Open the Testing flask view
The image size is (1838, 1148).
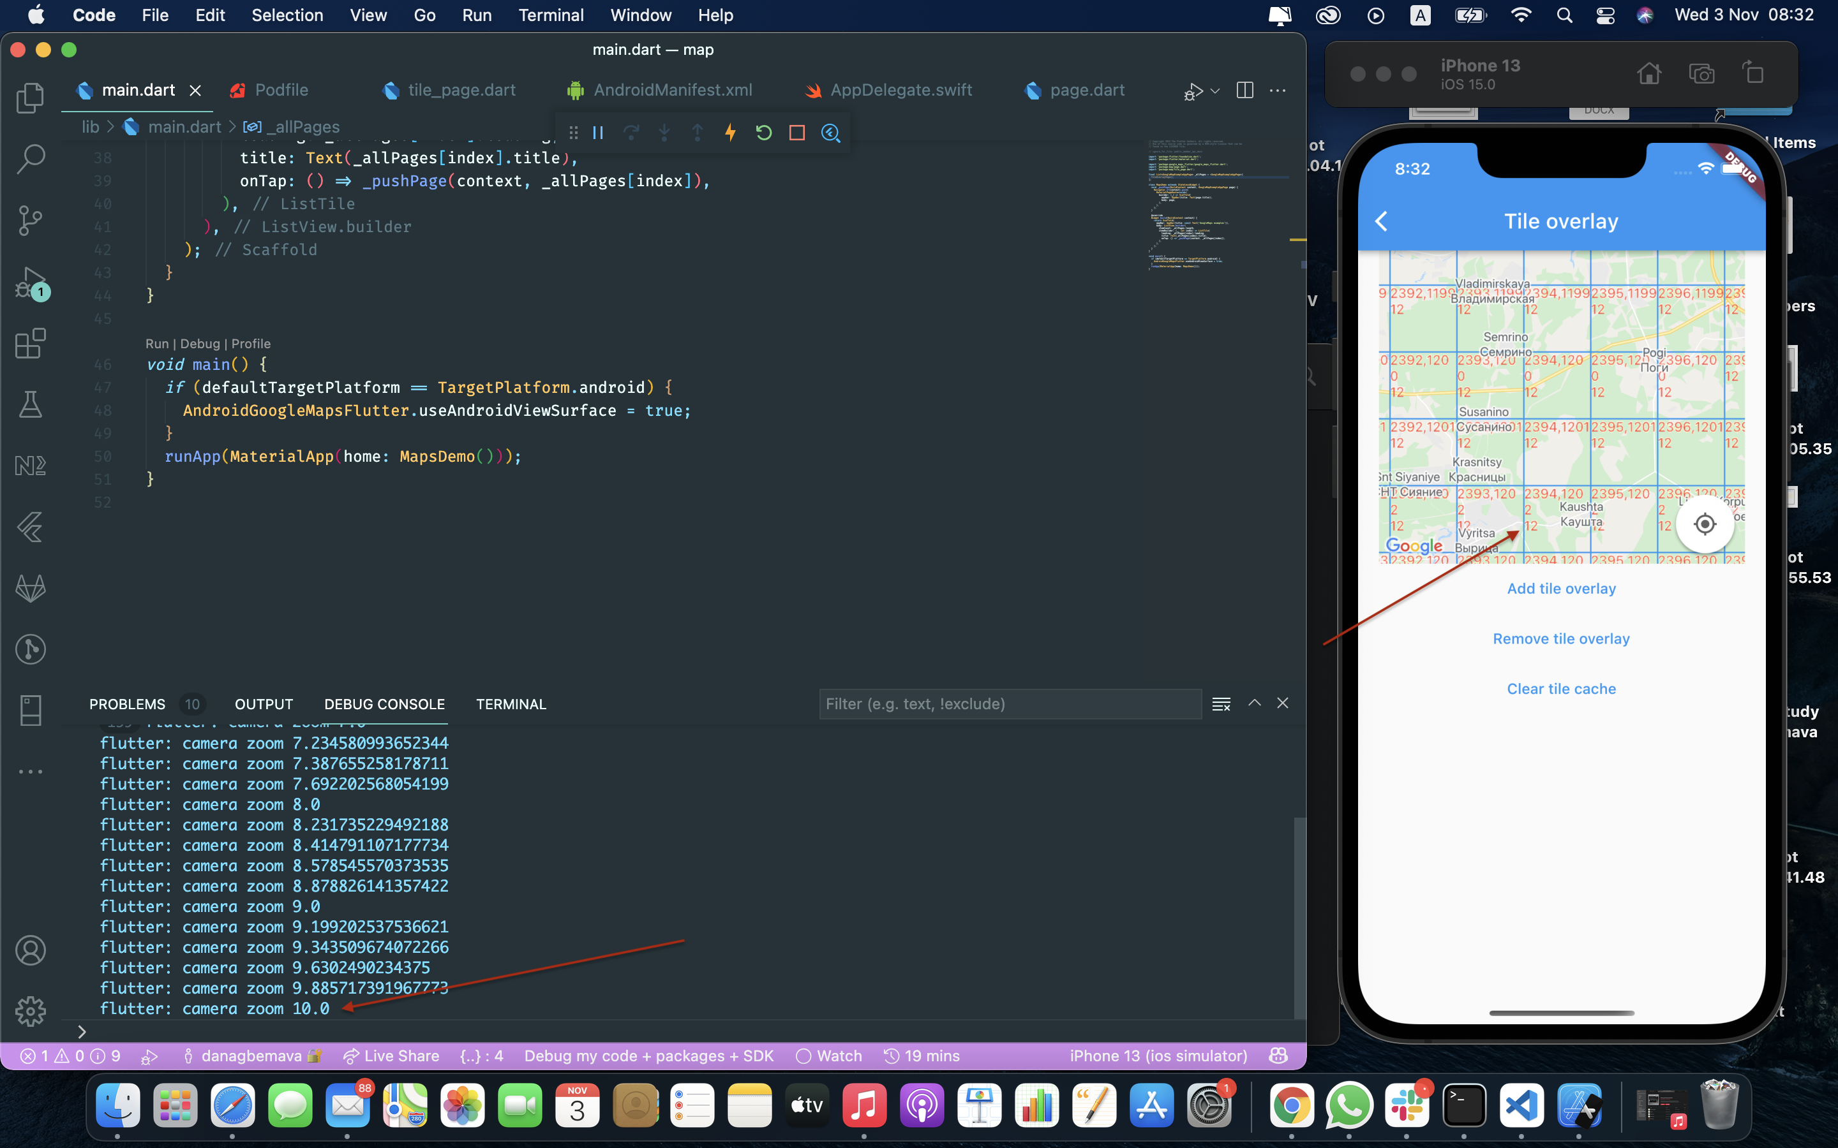pyautogui.click(x=31, y=405)
